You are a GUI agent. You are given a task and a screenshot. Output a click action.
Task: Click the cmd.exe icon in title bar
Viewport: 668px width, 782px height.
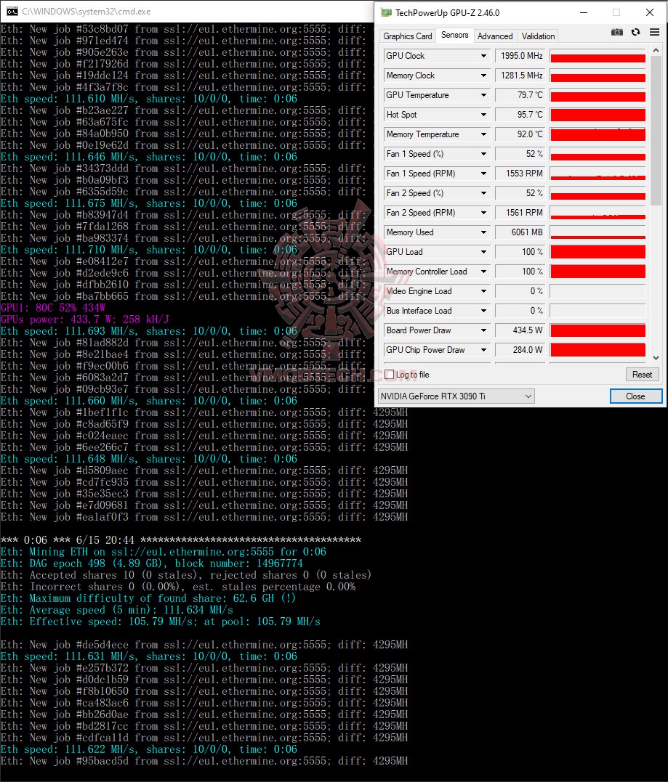pos(12,12)
